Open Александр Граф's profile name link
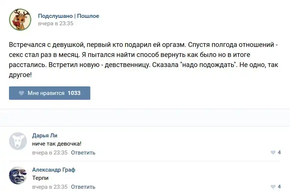 [x=54, y=170]
